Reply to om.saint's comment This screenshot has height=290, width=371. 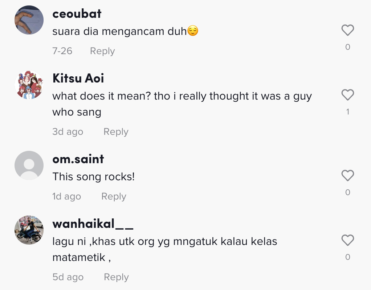pyautogui.click(x=114, y=197)
